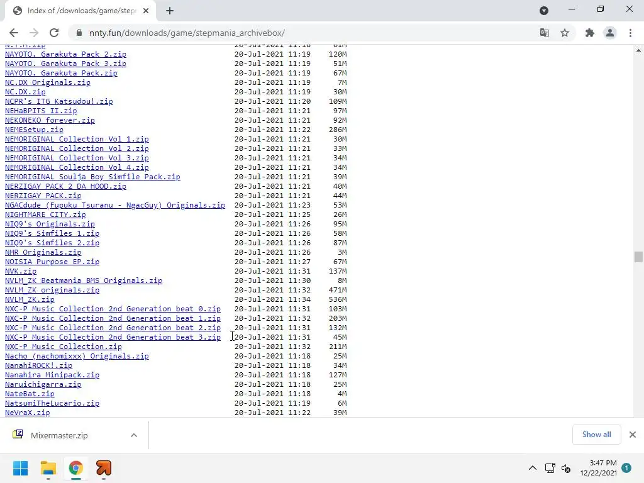Download NVLM_ZK Beatmania BMS Originals.zip
Viewport: 644px width, 483px height.
pos(84,281)
